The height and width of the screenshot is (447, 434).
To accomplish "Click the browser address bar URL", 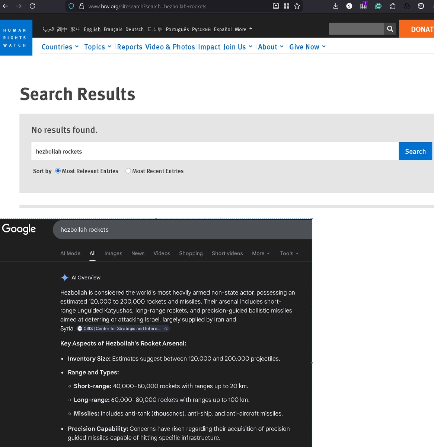I will tap(147, 6).
